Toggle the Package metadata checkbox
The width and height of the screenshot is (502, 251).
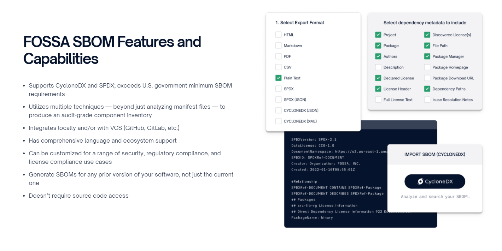pos(378,46)
